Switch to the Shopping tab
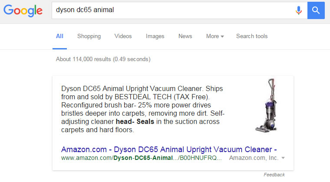The width and height of the screenshot is (330, 182). tap(89, 36)
